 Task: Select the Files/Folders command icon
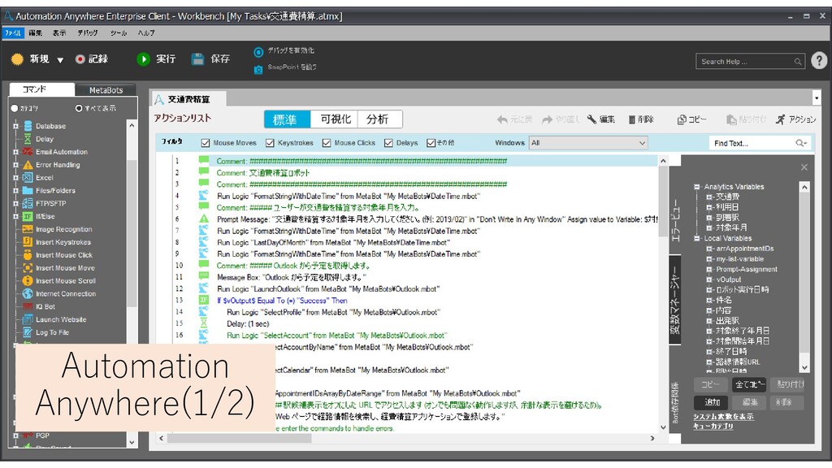tap(28, 190)
